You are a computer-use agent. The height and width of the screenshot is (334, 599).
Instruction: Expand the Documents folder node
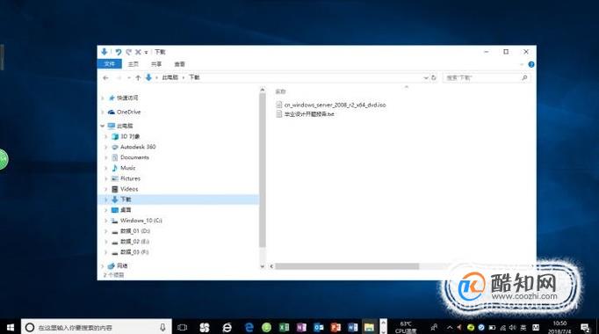point(105,157)
